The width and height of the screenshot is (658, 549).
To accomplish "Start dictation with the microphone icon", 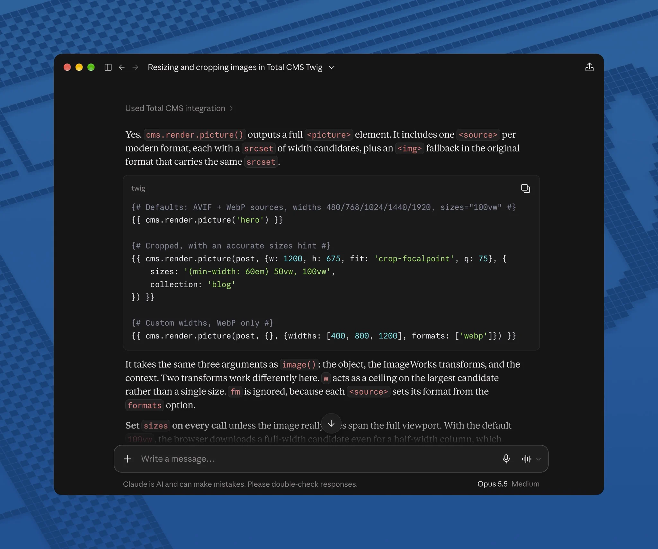I will coord(506,459).
